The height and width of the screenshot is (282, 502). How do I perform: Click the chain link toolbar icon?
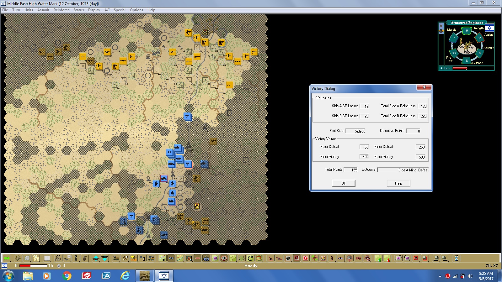341,258
